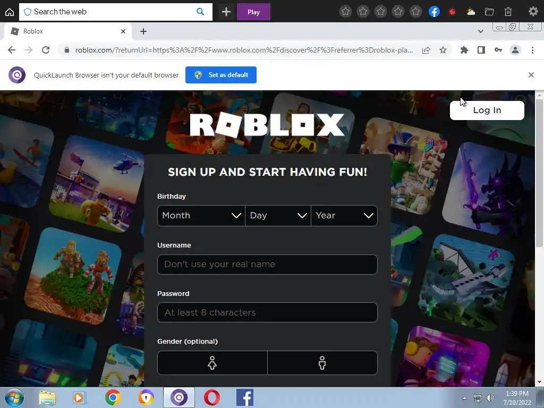Click the Roblox logo
544x408 pixels.
(x=267, y=125)
